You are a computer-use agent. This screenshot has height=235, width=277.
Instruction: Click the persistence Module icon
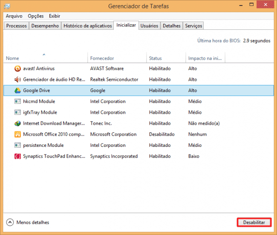click(17, 146)
